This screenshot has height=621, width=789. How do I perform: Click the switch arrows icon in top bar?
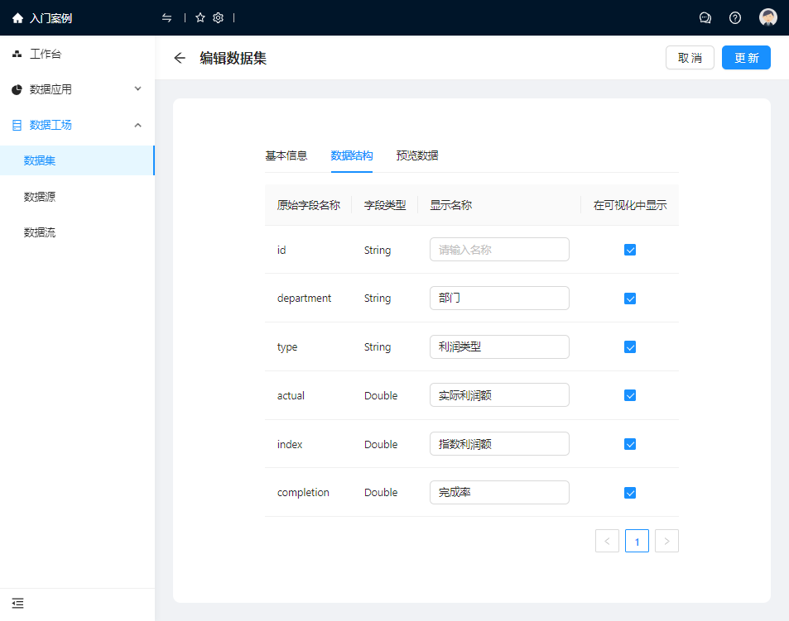coord(167,18)
